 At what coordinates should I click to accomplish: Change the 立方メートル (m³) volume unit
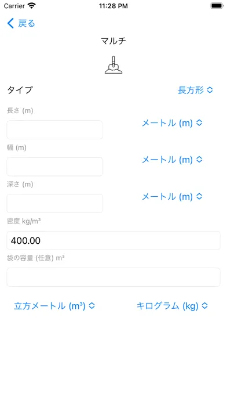pyautogui.click(x=54, y=306)
